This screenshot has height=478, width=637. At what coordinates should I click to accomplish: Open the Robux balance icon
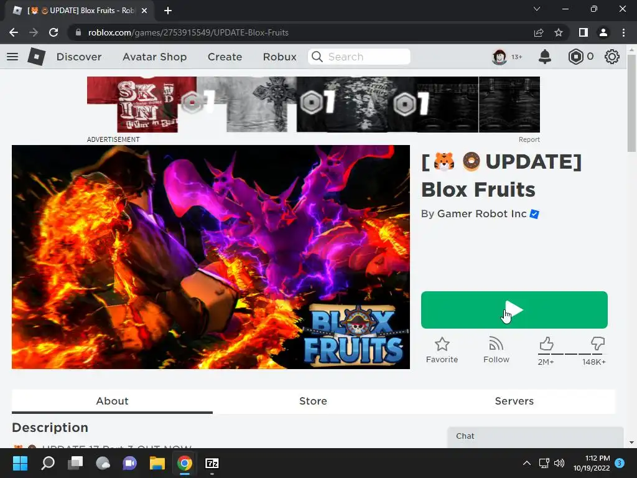[575, 57]
